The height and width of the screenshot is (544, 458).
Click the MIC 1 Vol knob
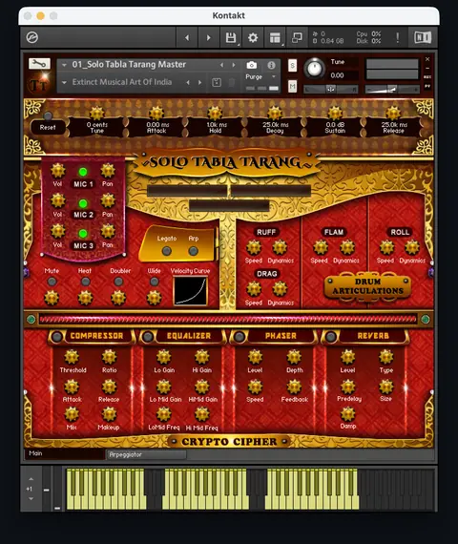pyautogui.click(x=58, y=171)
